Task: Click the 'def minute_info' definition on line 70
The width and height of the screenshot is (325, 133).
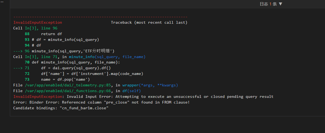Action: (76, 62)
